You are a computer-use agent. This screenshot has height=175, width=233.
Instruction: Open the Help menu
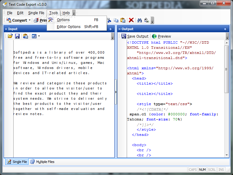(66, 13)
